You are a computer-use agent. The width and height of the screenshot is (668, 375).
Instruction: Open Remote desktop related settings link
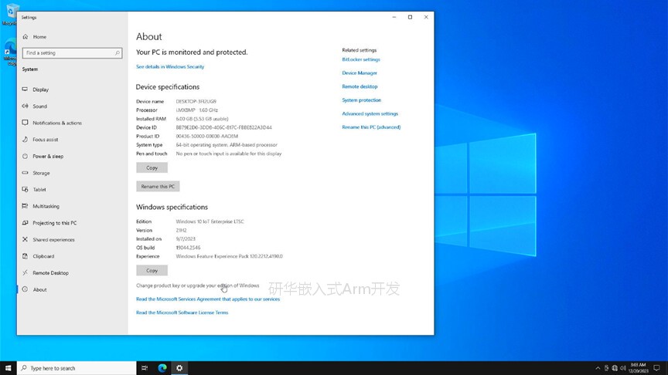(360, 86)
